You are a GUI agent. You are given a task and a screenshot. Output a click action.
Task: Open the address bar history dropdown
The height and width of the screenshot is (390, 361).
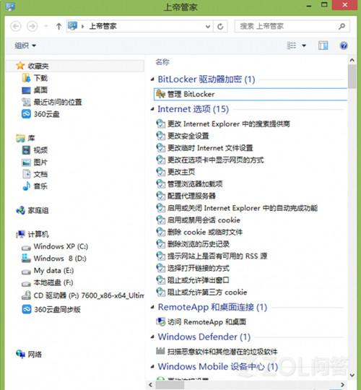[208, 27]
